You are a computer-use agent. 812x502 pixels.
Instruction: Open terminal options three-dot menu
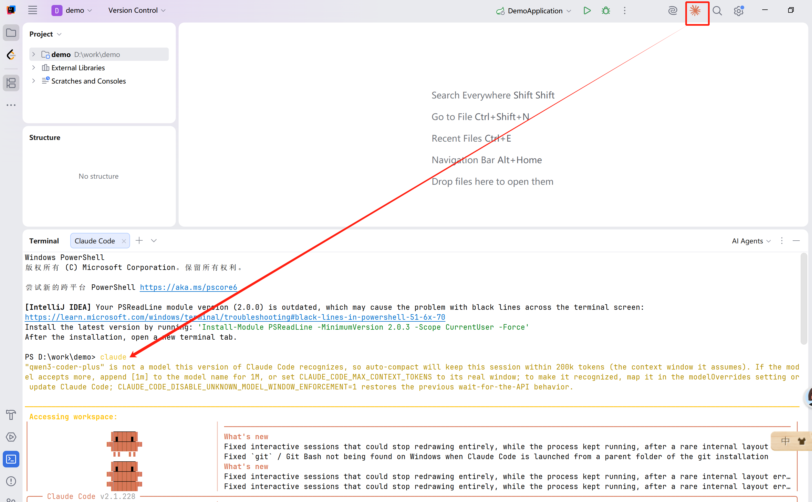[x=782, y=241]
